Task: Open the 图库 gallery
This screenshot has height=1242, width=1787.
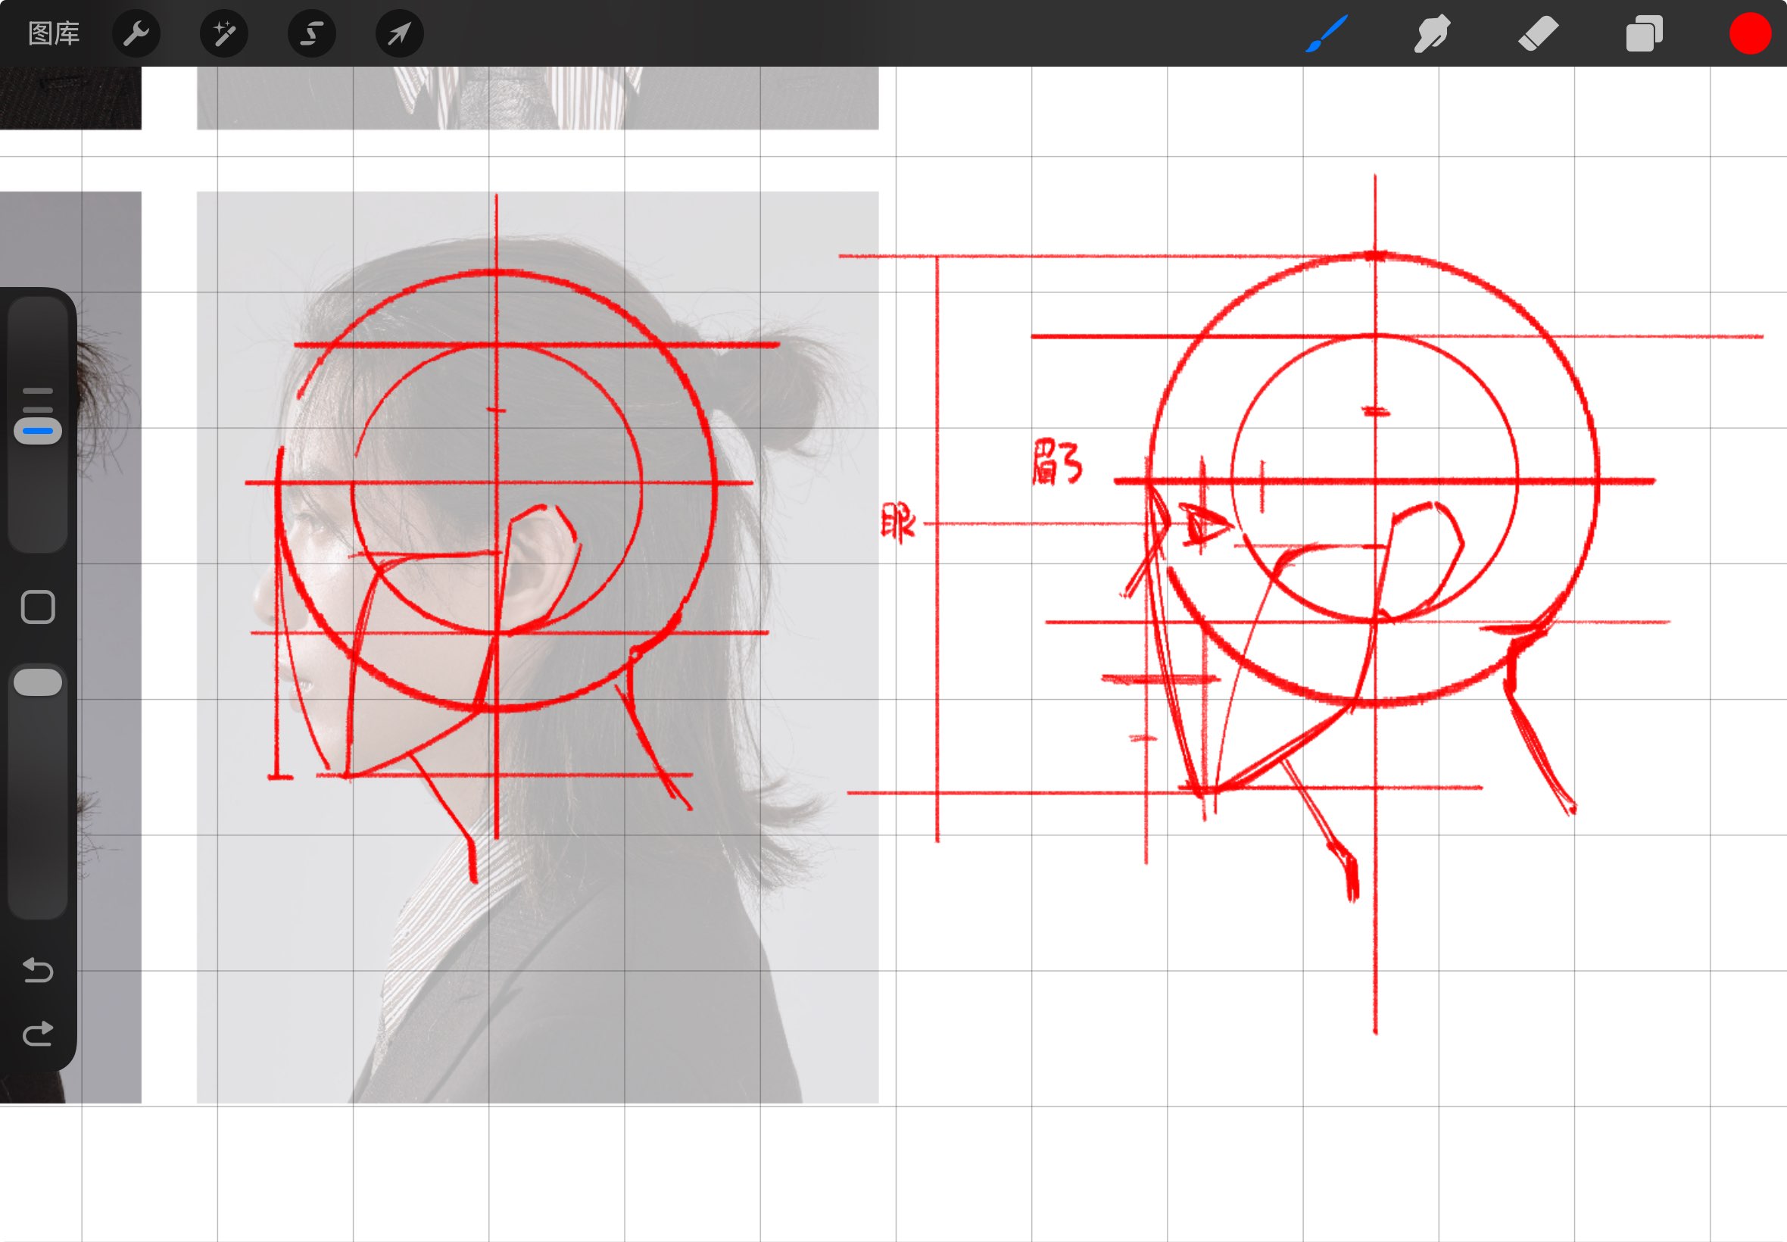Action: coord(54,33)
